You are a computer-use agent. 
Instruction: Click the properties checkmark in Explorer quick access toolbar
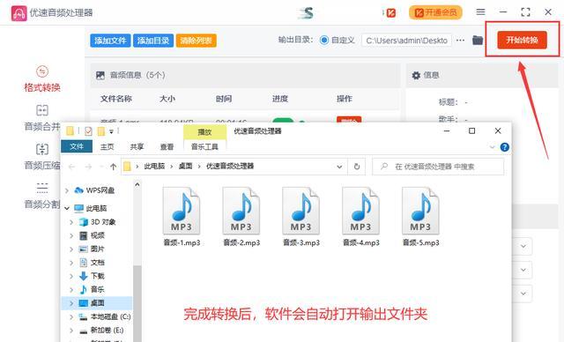coord(88,131)
